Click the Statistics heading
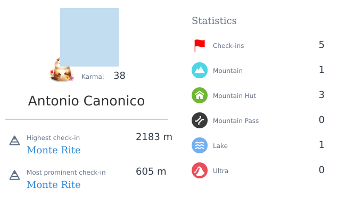346x205 pixels. [214, 21]
